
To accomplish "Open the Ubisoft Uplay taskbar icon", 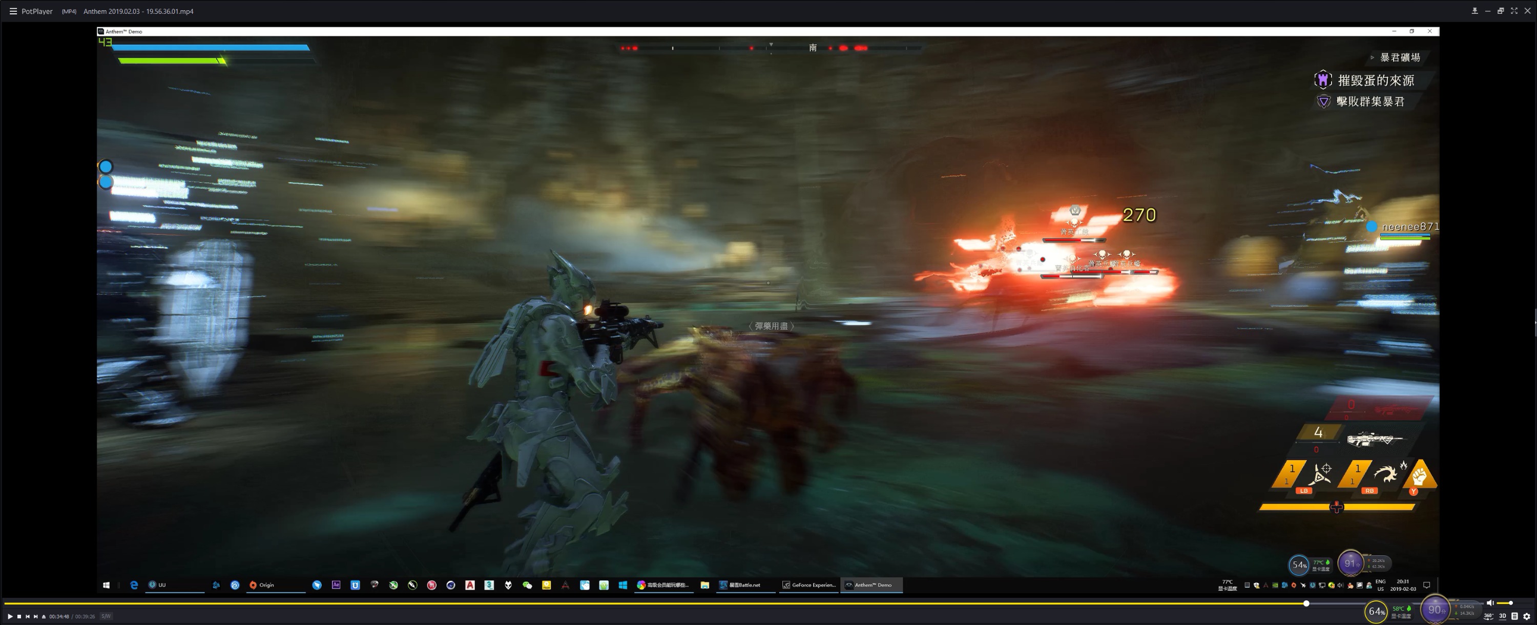I will 235,585.
